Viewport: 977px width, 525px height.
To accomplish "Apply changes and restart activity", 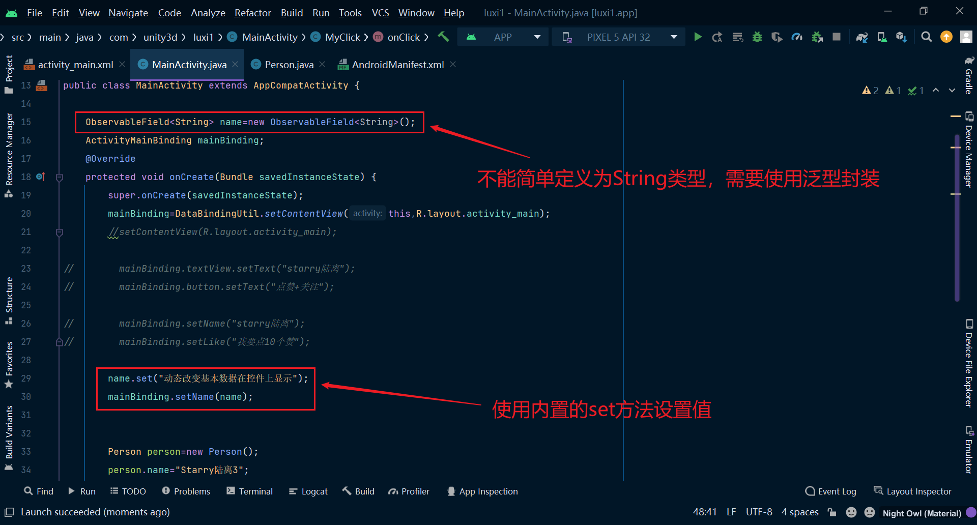I will [x=717, y=37].
